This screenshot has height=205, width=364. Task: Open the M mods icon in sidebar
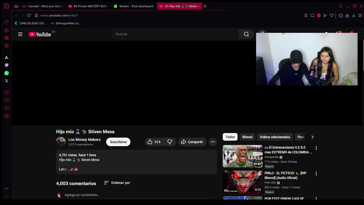click(x=7, y=46)
